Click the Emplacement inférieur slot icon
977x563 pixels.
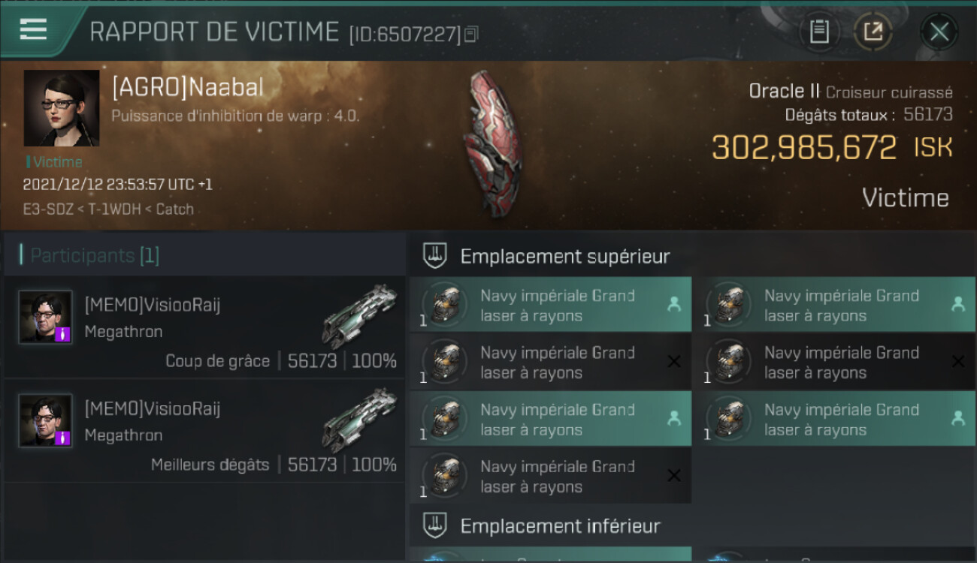point(435,525)
